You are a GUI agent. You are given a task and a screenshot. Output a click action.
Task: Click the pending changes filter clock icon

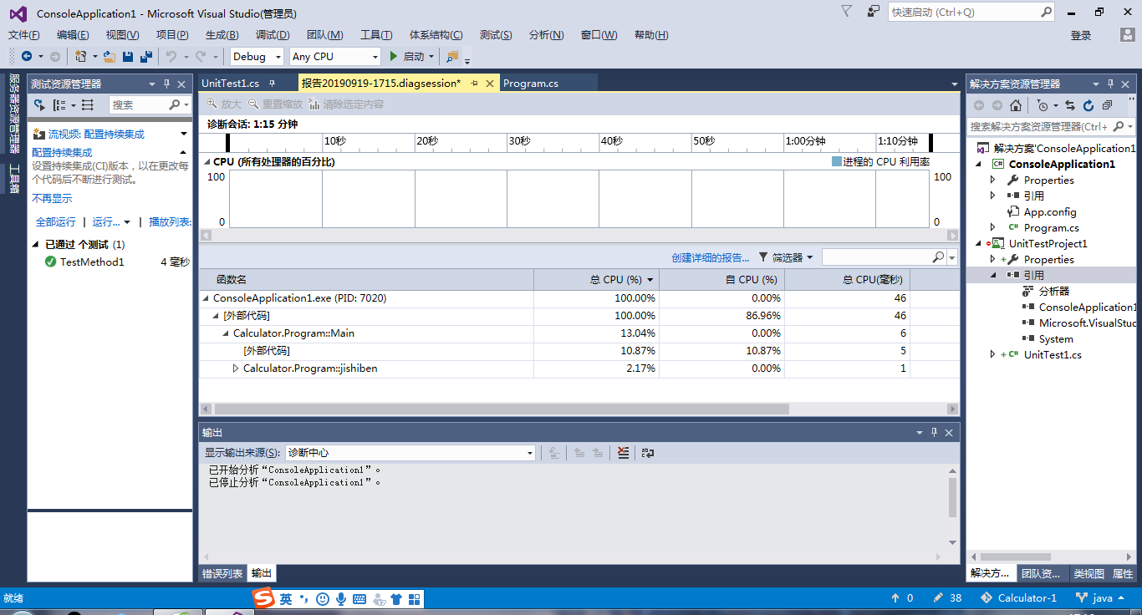point(1042,105)
